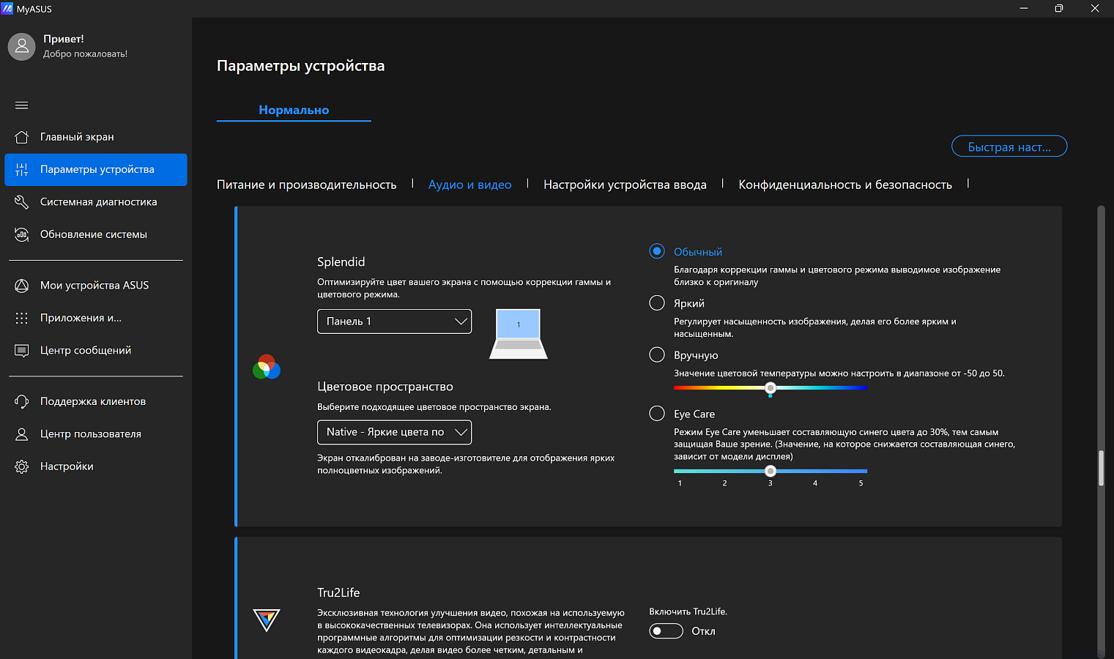
Task: Open the Панель 1 dropdown
Action: point(394,321)
